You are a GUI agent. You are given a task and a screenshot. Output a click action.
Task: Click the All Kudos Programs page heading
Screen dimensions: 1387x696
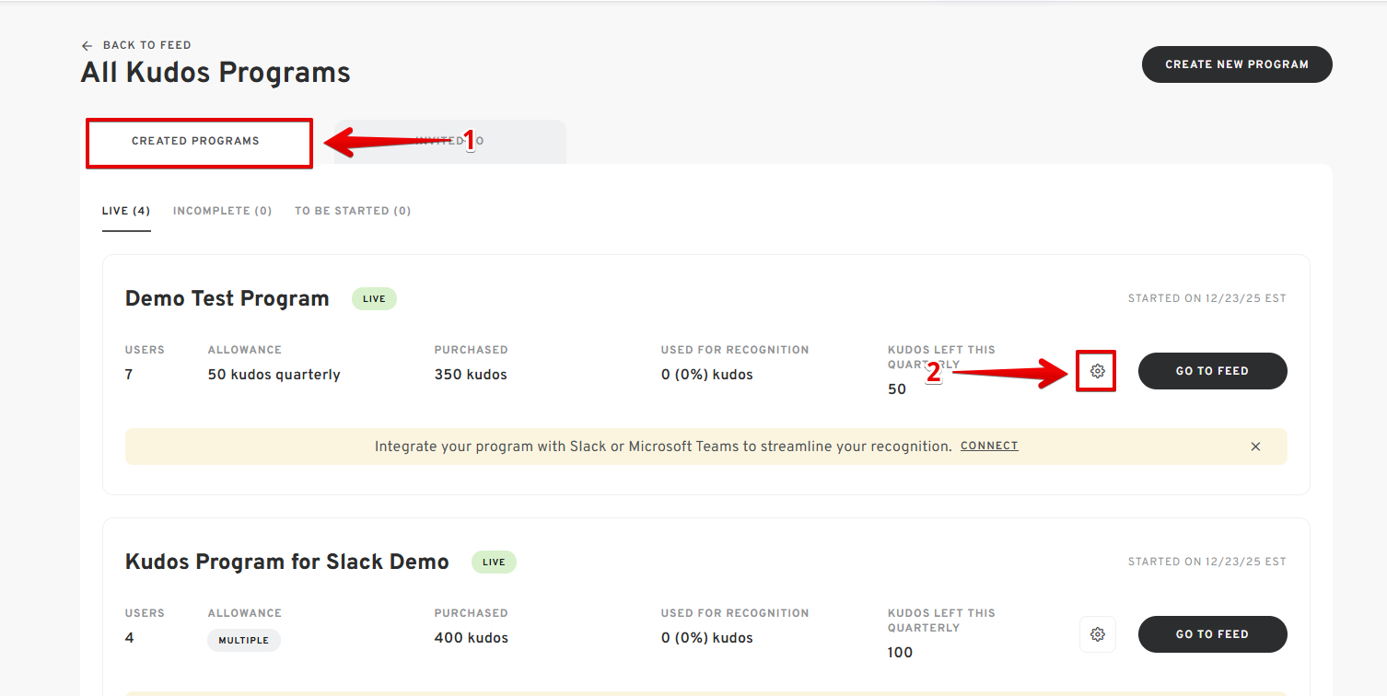[216, 73]
